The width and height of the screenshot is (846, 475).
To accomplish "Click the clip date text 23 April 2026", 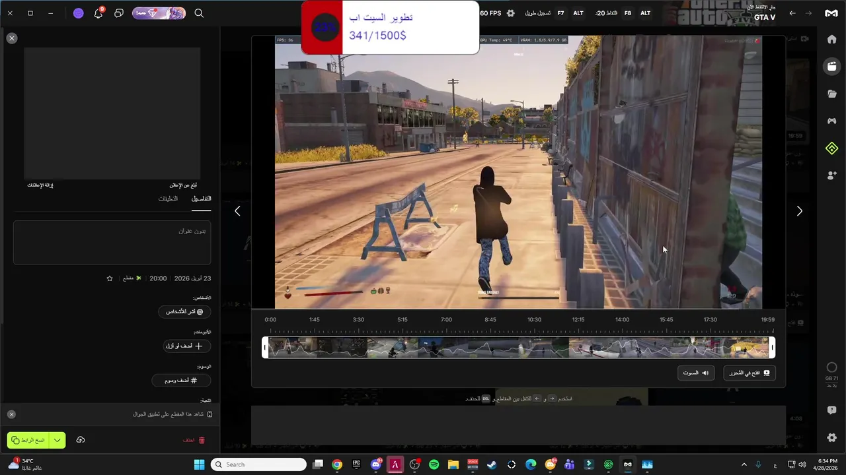I will click(x=192, y=278).
